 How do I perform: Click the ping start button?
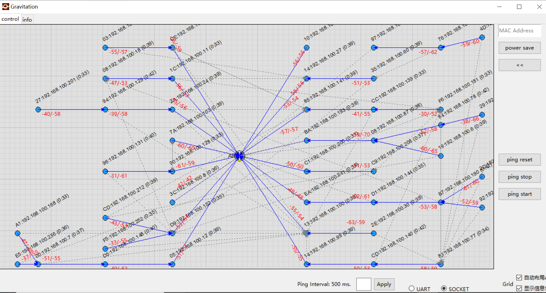[519, 194]
